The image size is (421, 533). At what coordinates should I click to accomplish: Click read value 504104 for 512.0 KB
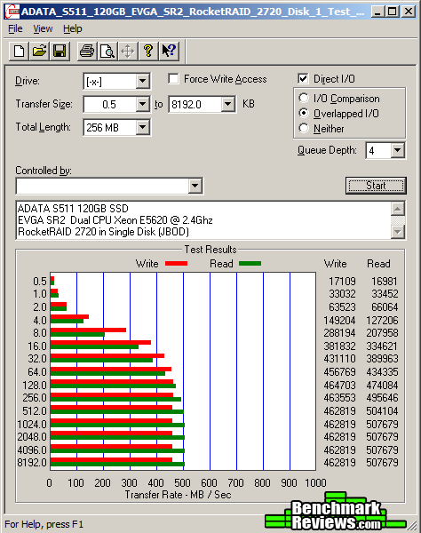click(x=382, y=411)
